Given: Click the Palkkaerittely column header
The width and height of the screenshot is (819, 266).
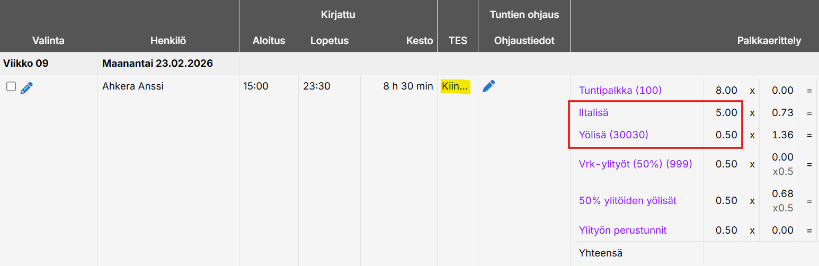Looking at the screenshot, I should [x=769, y=41].
